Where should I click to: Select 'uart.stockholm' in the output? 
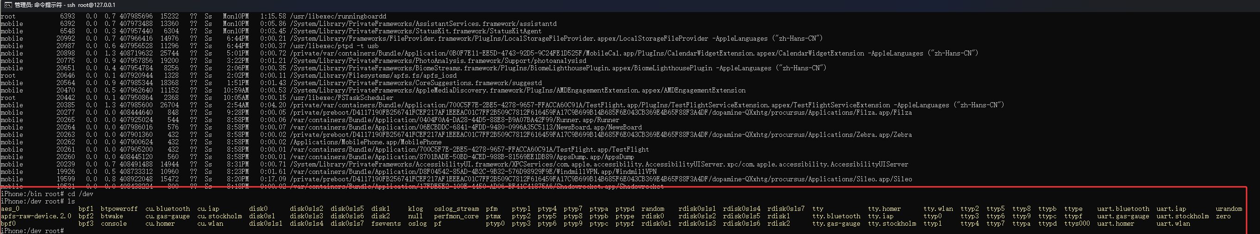(1183, 216)
